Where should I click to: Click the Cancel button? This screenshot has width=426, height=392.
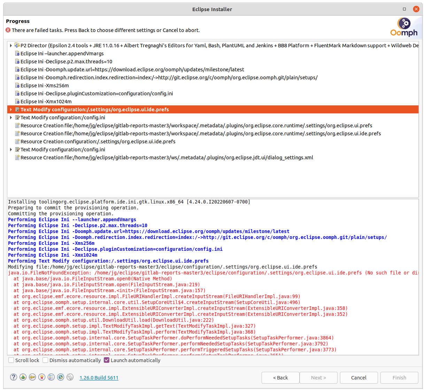359,377
